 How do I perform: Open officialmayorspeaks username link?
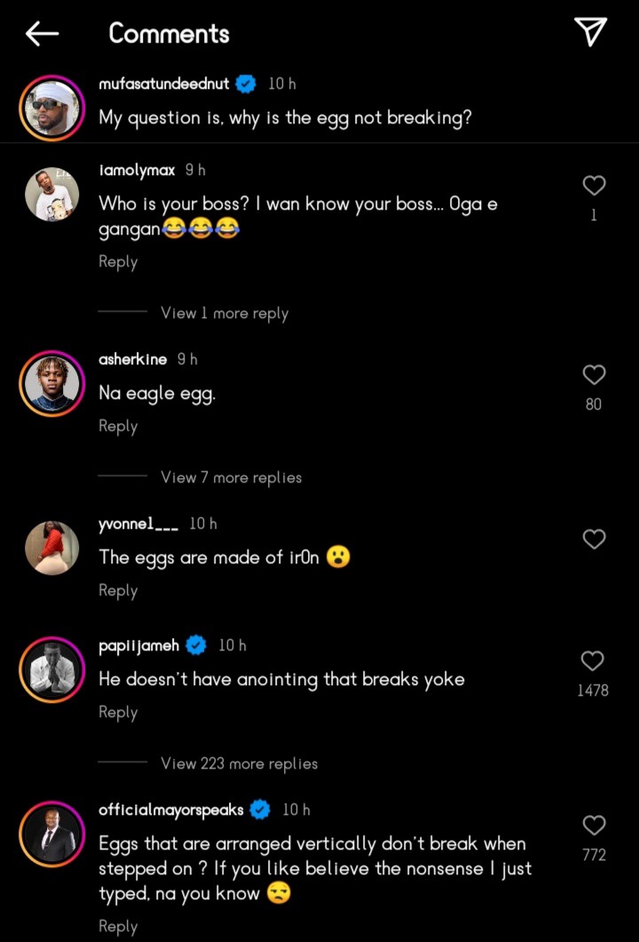click(x=171, y=810)
